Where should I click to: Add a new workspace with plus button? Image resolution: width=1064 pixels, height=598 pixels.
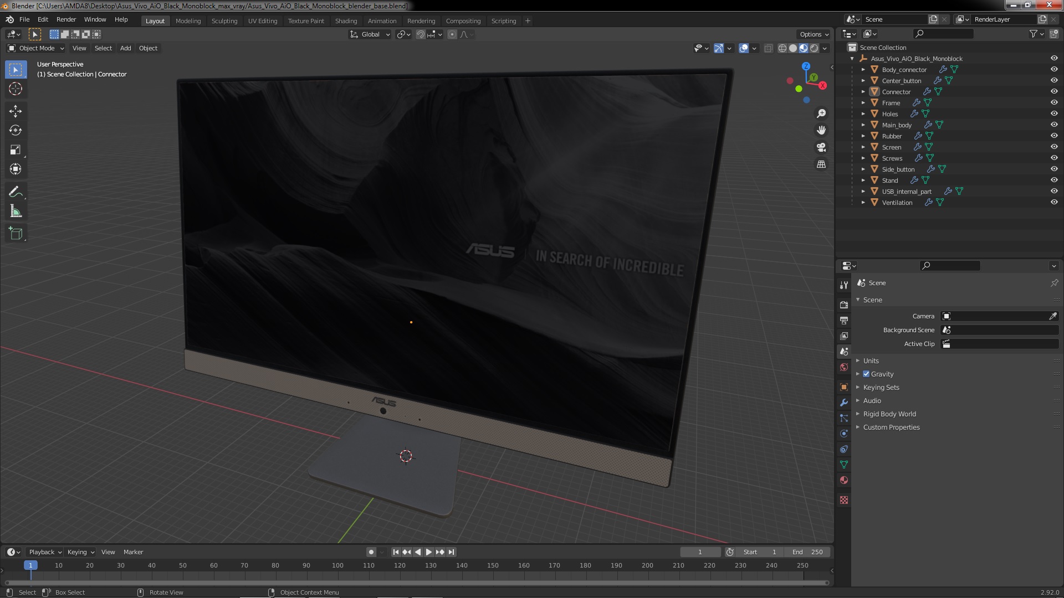click(528, 21)
